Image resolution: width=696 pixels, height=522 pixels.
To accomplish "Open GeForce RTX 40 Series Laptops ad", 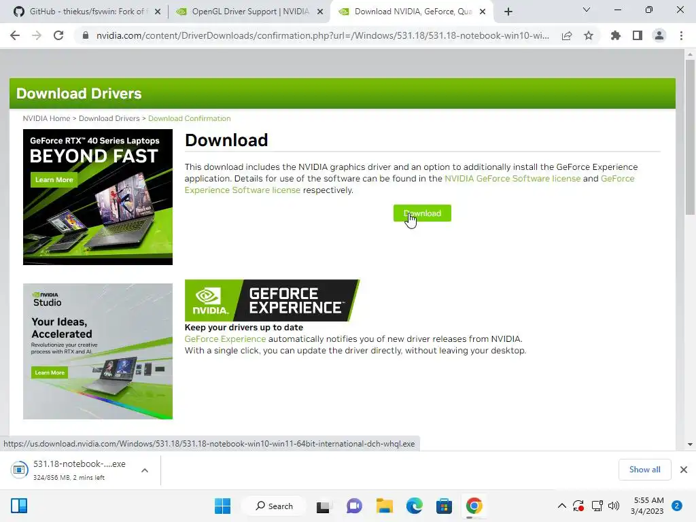I will tap(98, 197).
